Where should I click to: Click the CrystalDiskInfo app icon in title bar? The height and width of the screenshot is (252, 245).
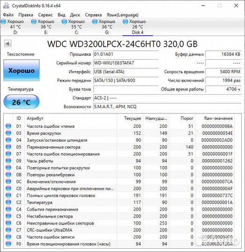(6, 6)
